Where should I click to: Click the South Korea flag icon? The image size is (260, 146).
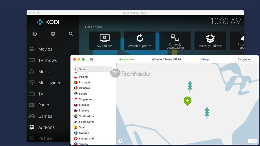click(x=76, y=122)
